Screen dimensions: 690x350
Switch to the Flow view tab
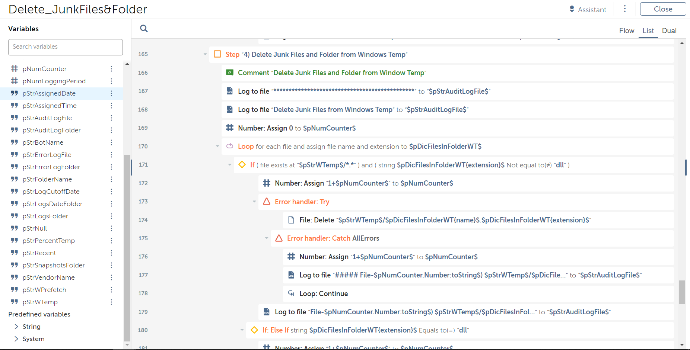(x=626, y=31)
